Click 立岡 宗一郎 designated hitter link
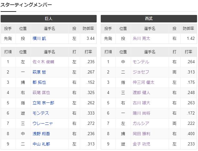The width and height of the screenshot is (198, 151). (43, 103)
